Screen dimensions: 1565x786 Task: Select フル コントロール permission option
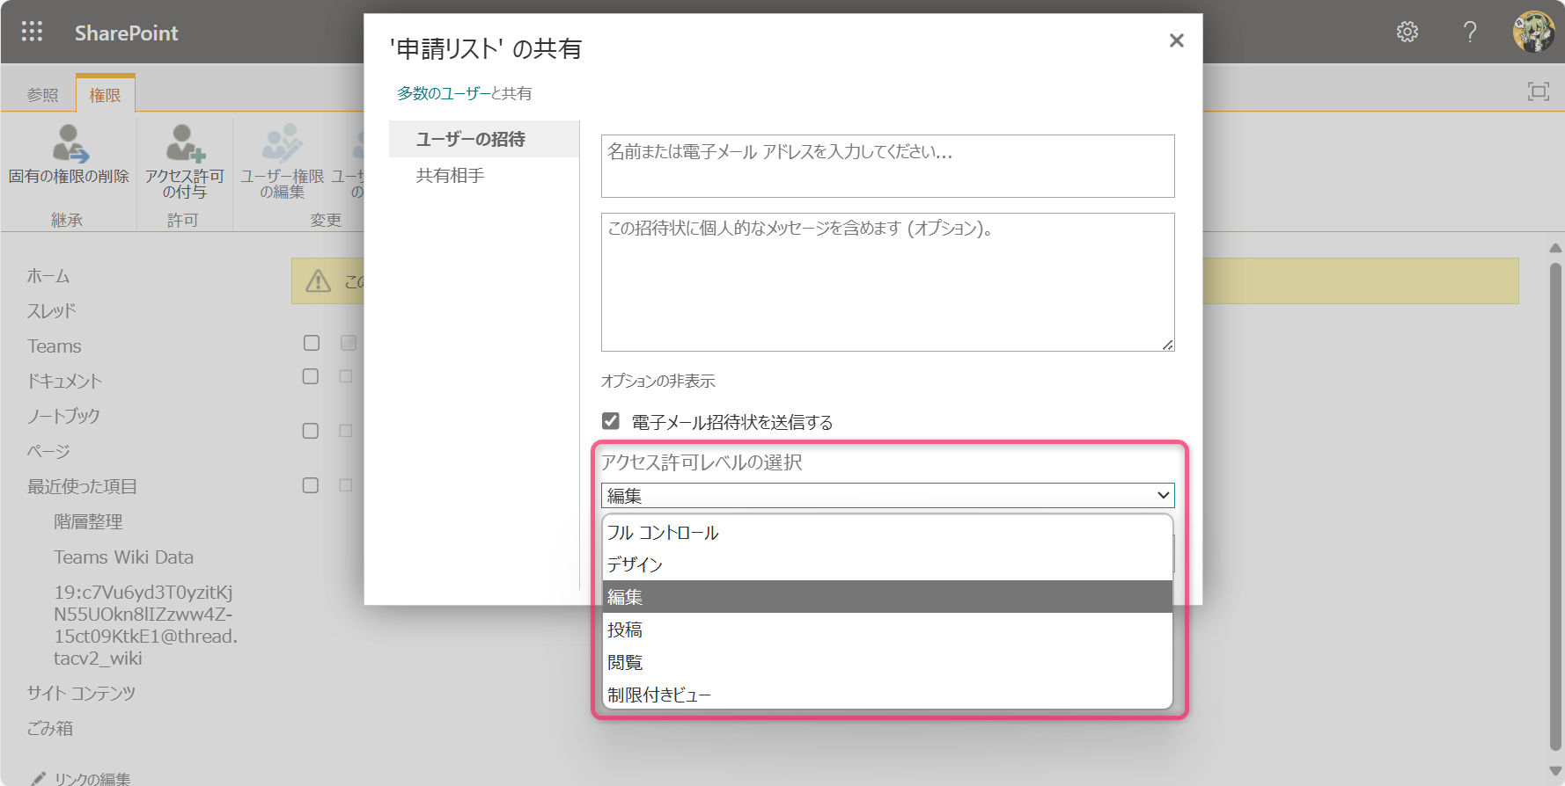coord(887,532)
